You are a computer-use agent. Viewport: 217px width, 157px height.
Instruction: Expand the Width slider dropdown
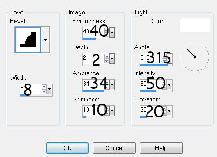coord(49,89)
